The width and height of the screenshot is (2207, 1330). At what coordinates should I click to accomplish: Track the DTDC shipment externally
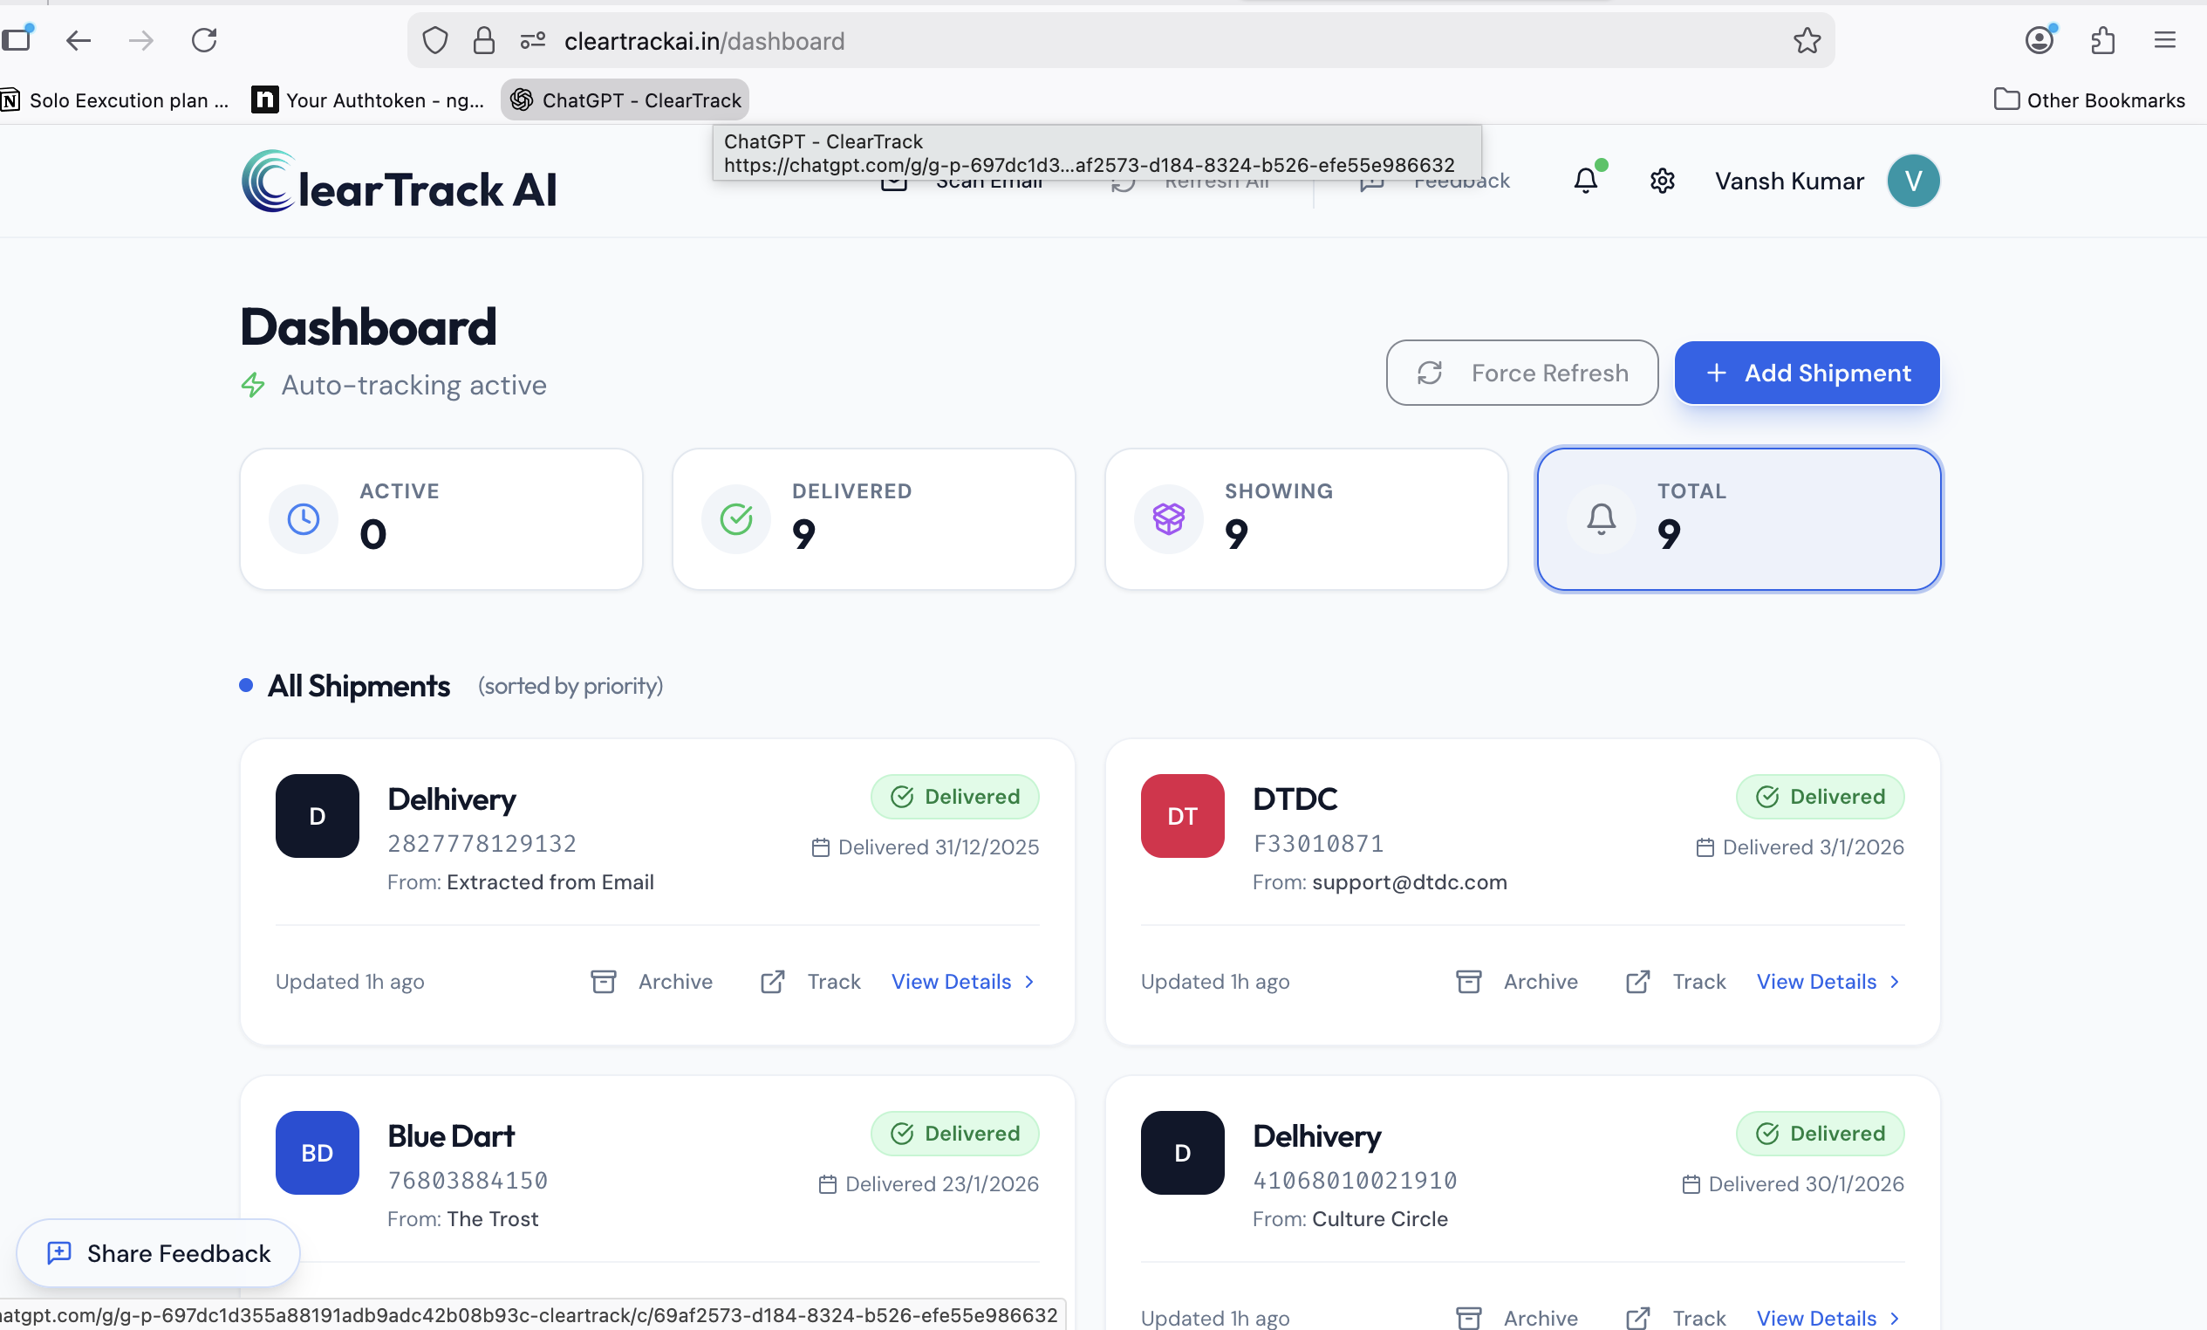point(1675,980)
